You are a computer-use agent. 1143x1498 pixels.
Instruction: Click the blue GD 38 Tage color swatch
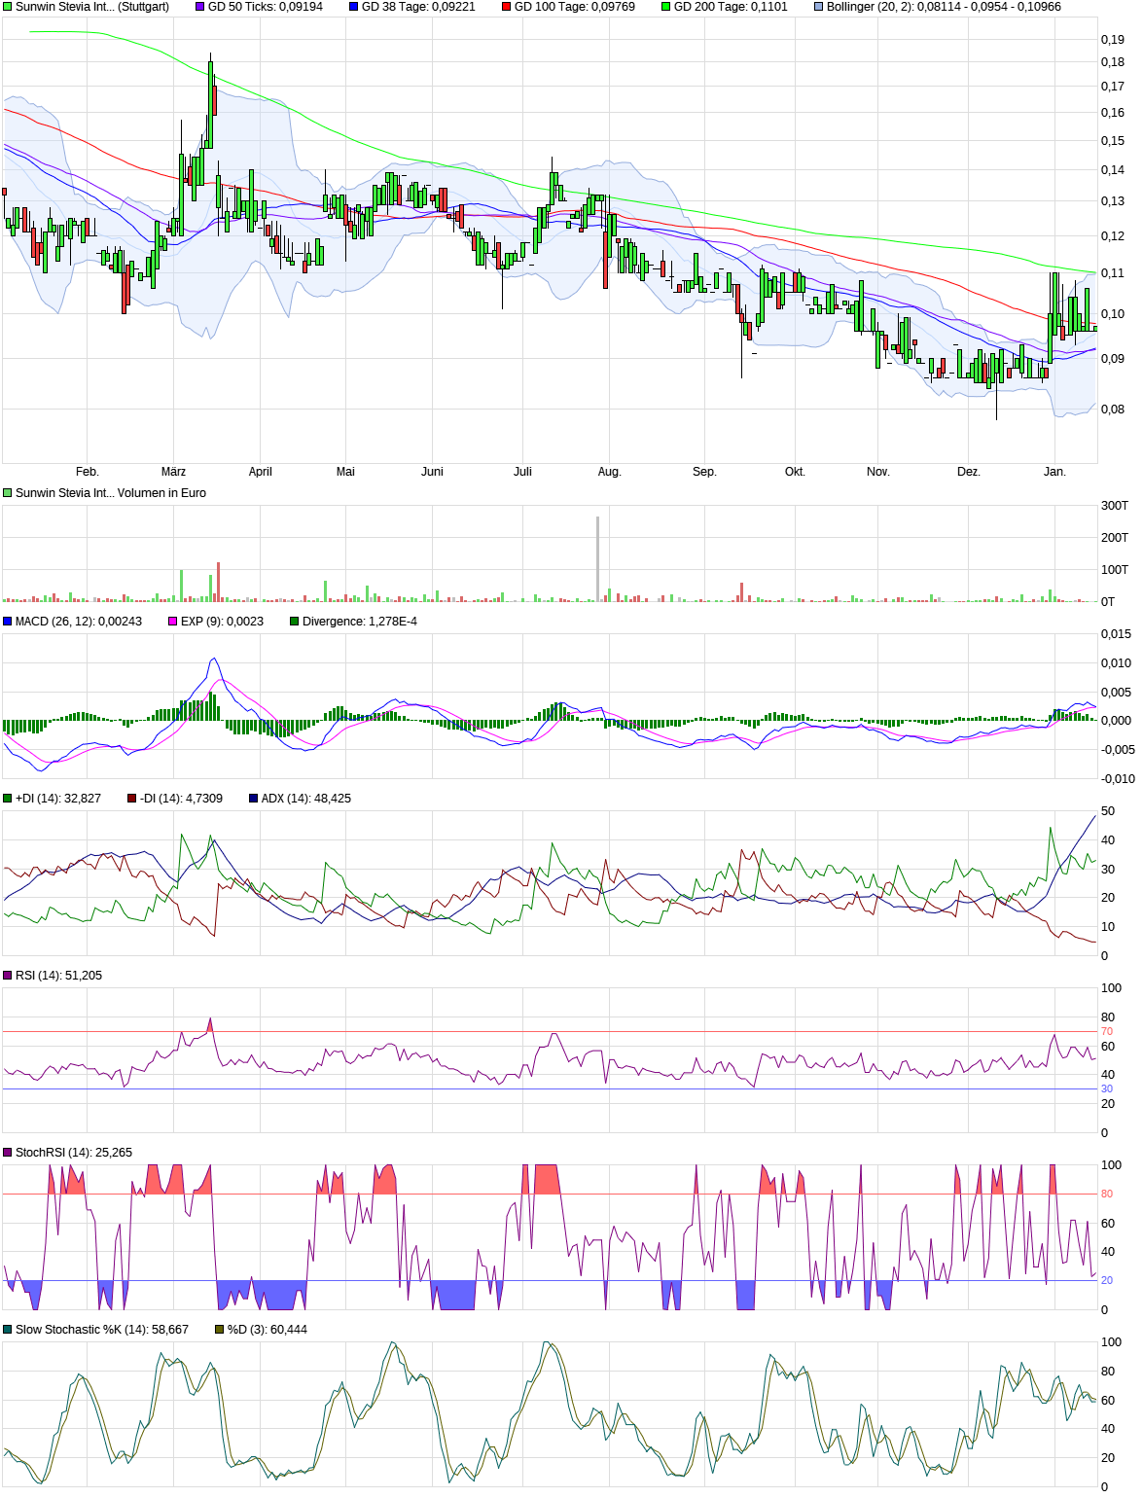click(354, 7)
